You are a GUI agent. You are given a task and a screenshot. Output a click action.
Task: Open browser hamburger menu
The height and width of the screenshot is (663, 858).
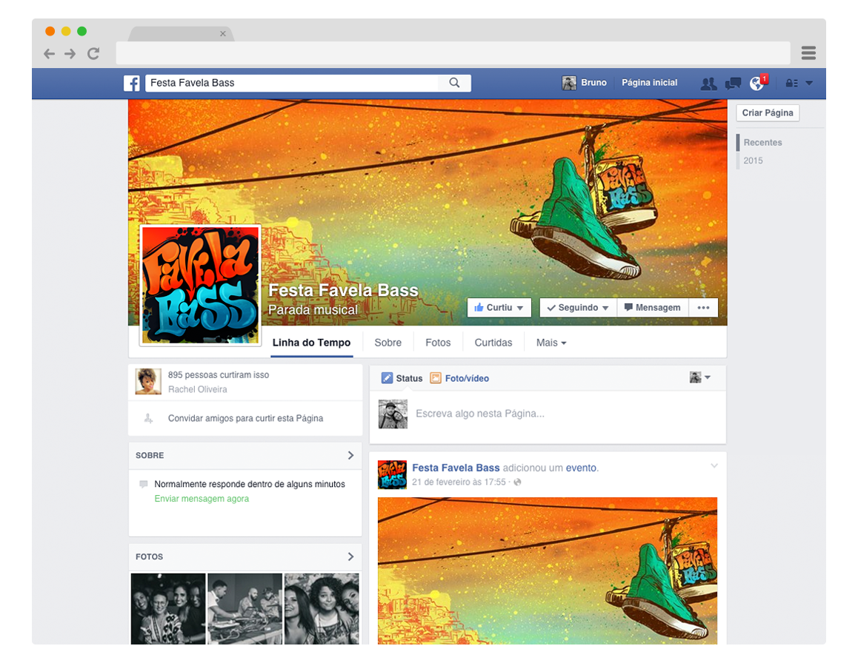808,53
